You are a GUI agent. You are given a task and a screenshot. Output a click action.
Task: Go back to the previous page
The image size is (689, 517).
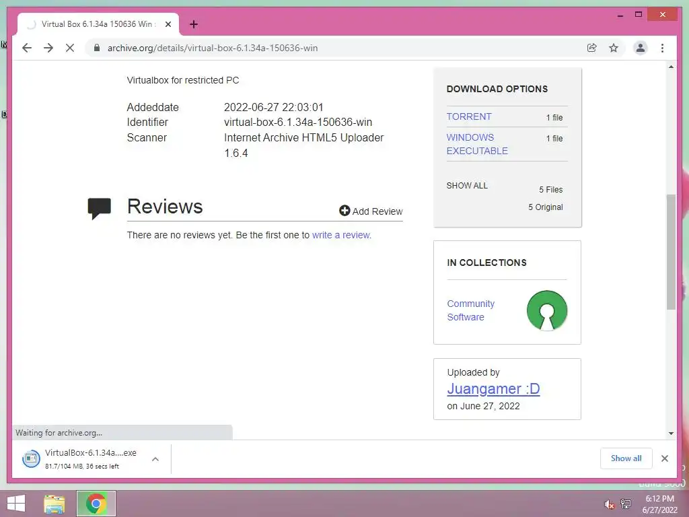tap(27, 48)
